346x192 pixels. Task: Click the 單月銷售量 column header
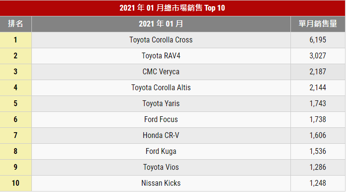point(318,24)
